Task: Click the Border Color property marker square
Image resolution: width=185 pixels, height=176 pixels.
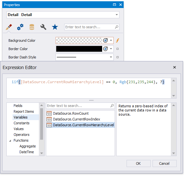Action: tap(118, 49)
